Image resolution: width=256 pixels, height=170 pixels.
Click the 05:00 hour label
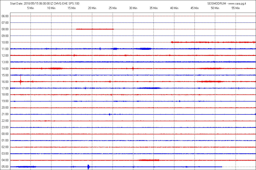(5, 166)
